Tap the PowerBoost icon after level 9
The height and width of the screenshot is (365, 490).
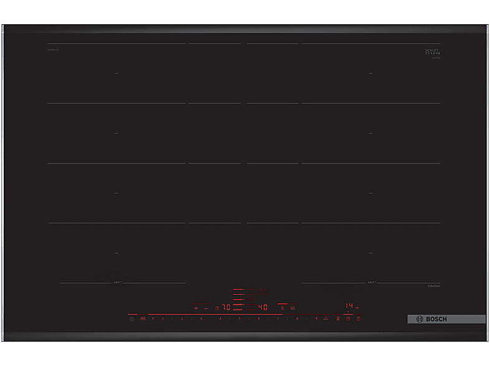point(325,318)
